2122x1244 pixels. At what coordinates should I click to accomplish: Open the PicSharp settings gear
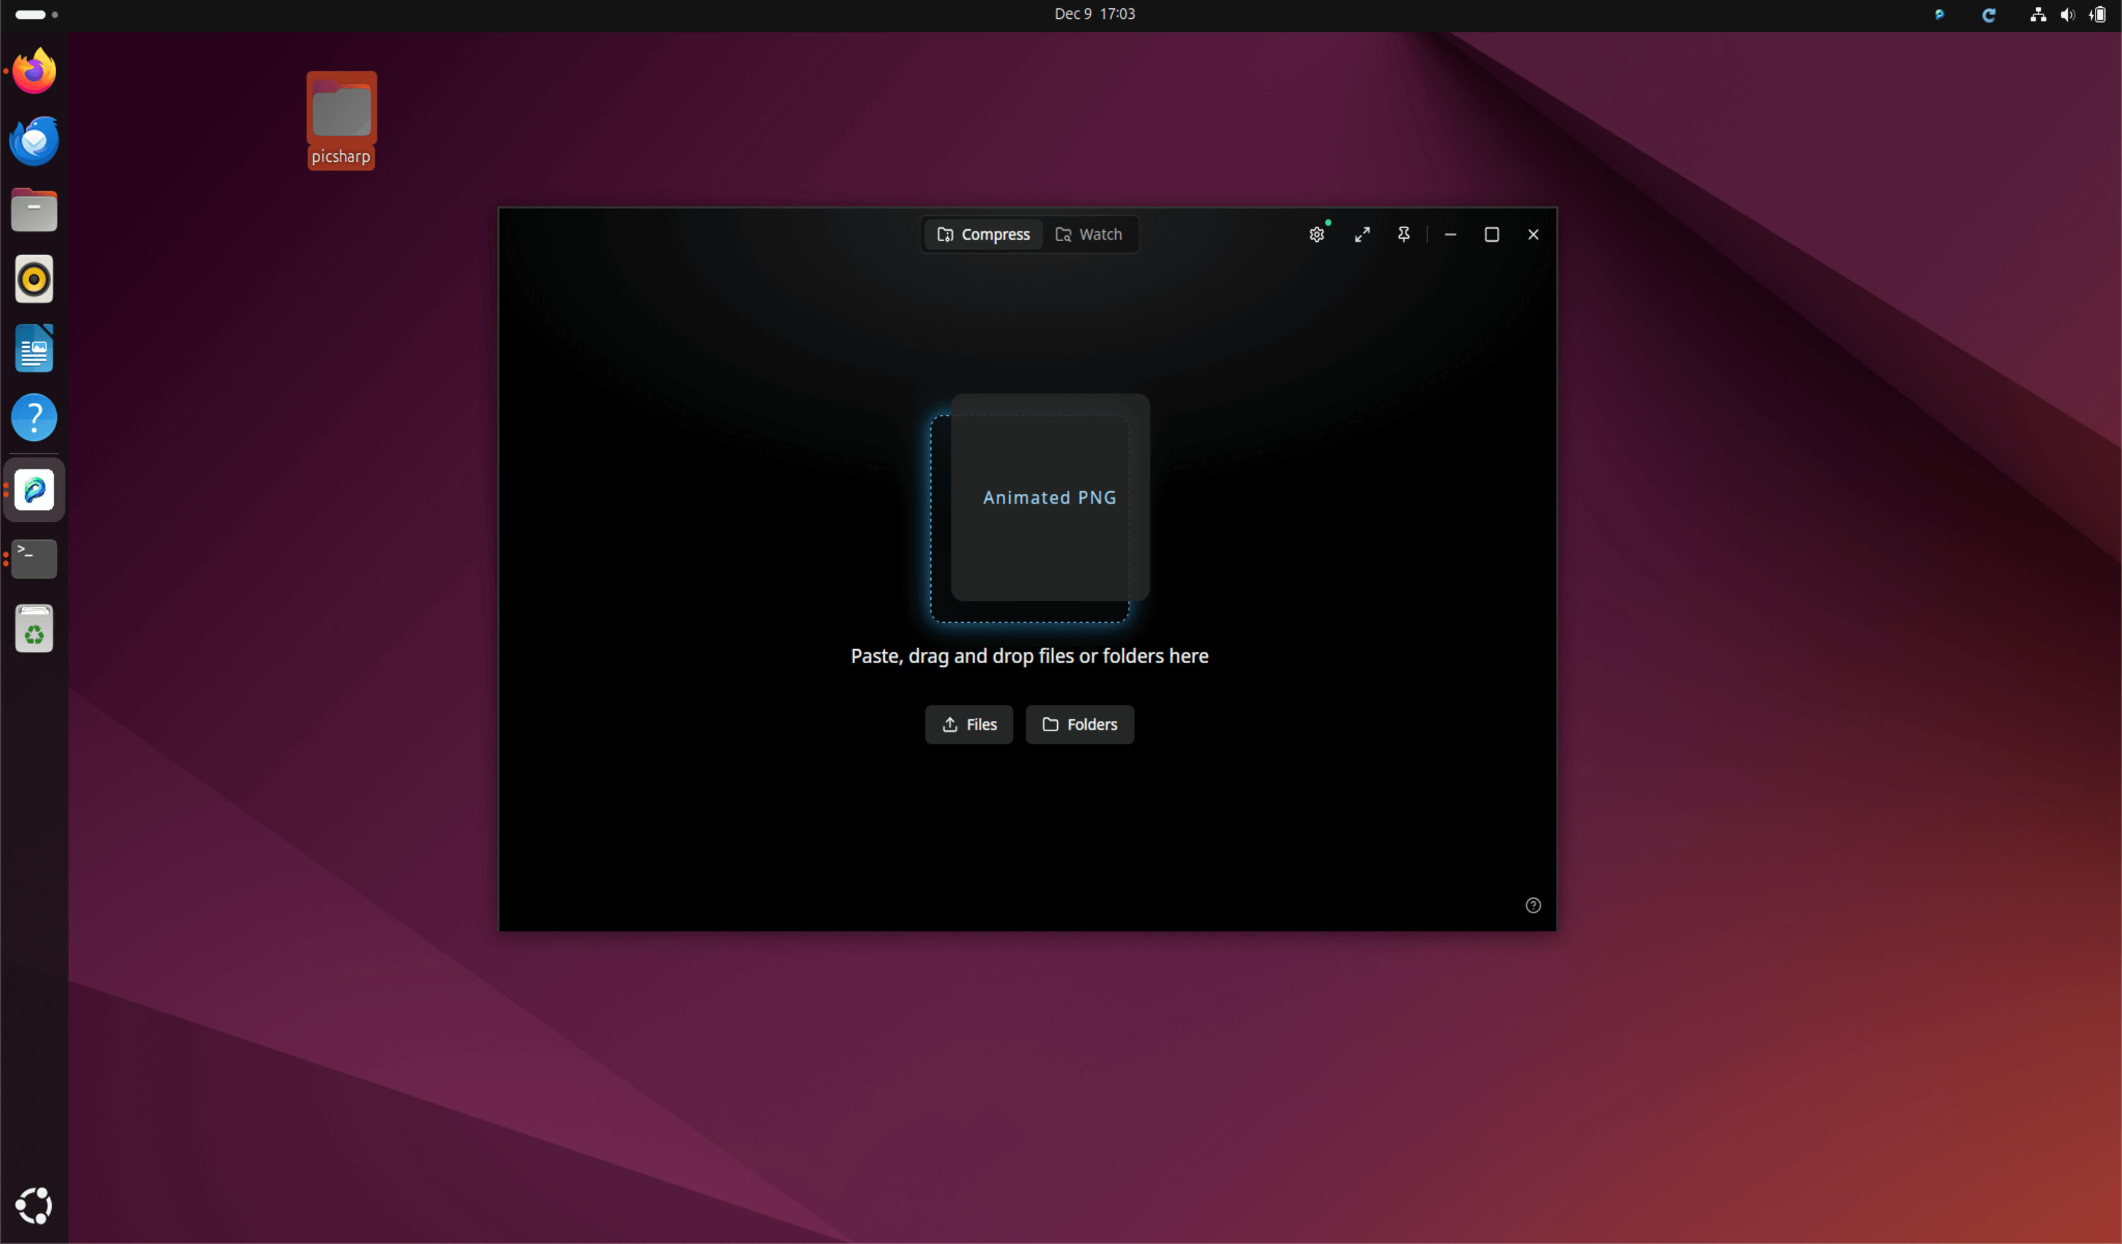(1316, 235)
